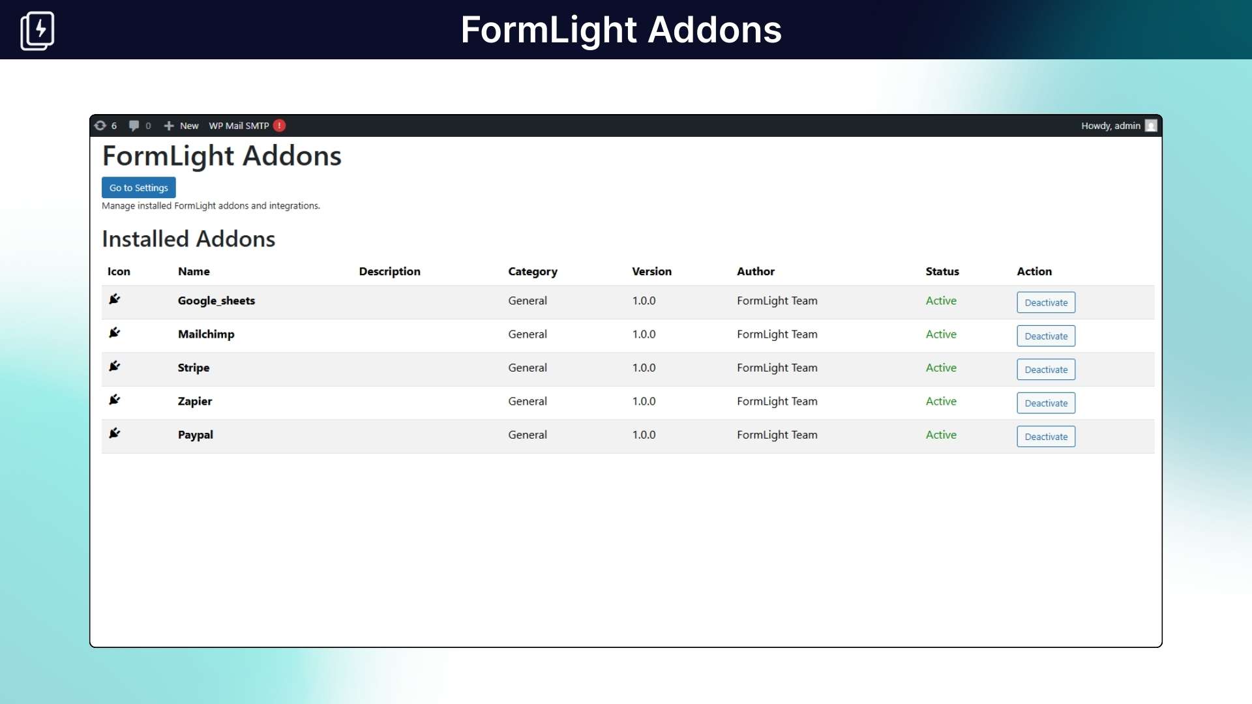Select the Google_sheets addon plugin icon
This screenshot has height=704, width=1252.
coord(114,299)
